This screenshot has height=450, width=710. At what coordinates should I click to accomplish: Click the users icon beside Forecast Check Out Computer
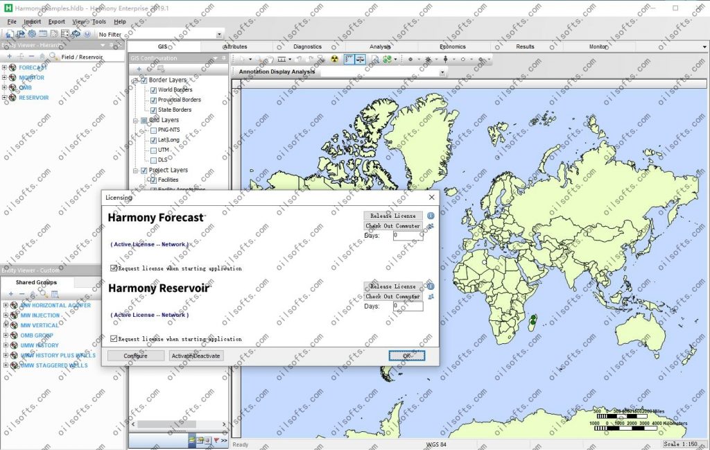(x=431, y=226)
